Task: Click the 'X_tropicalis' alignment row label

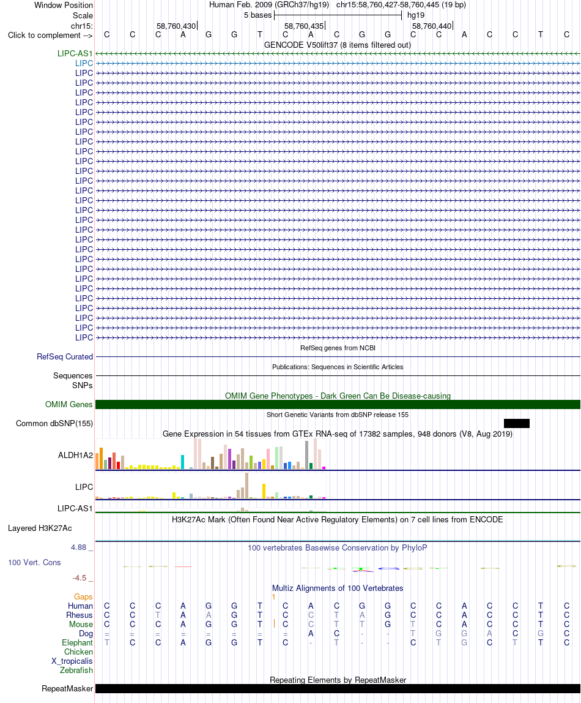Action: click(x=72, y=661)
